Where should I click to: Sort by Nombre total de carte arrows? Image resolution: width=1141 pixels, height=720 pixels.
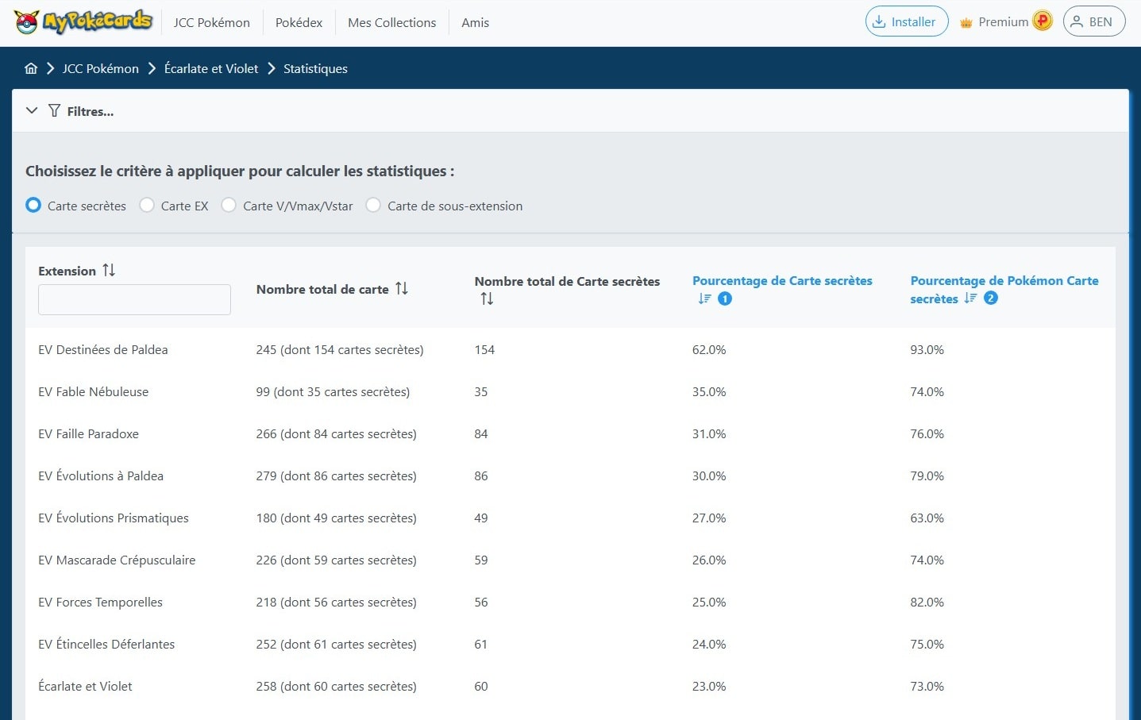pos(402,289)
